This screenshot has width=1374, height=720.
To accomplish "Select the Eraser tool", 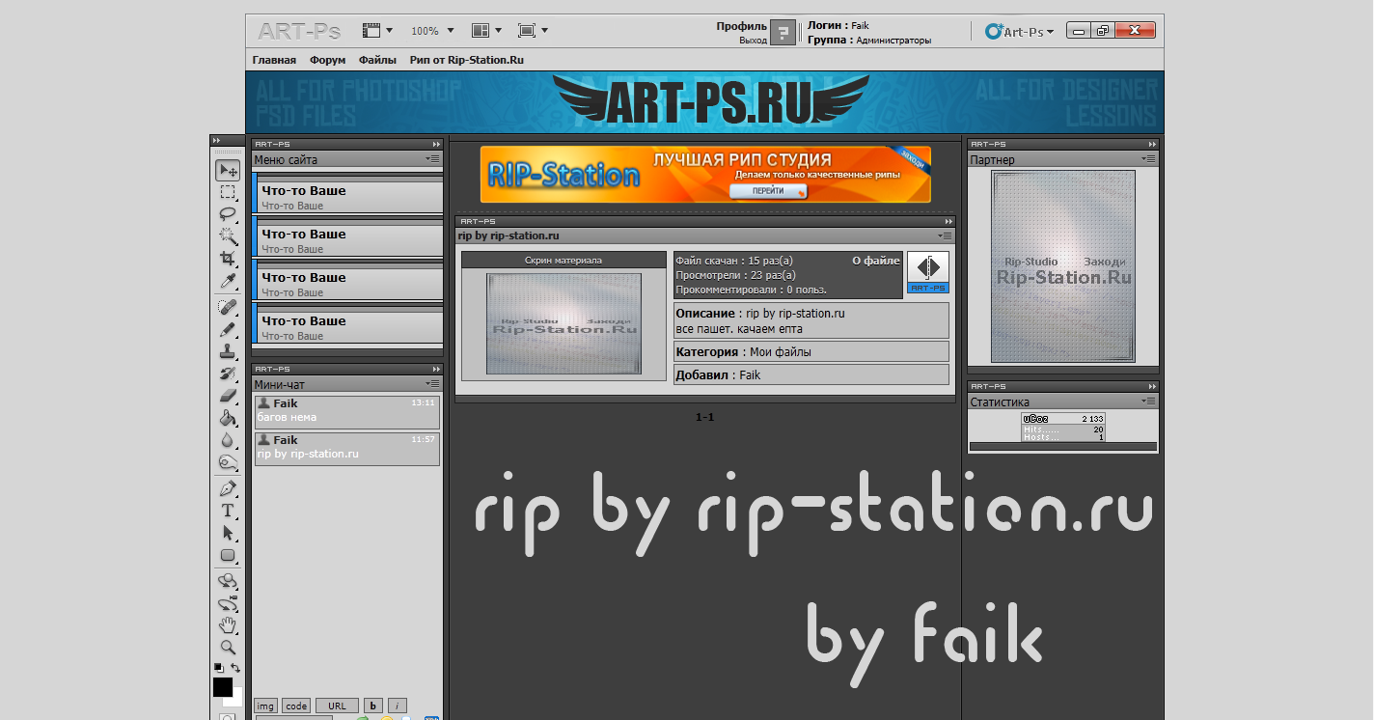I will coord(228,395).
